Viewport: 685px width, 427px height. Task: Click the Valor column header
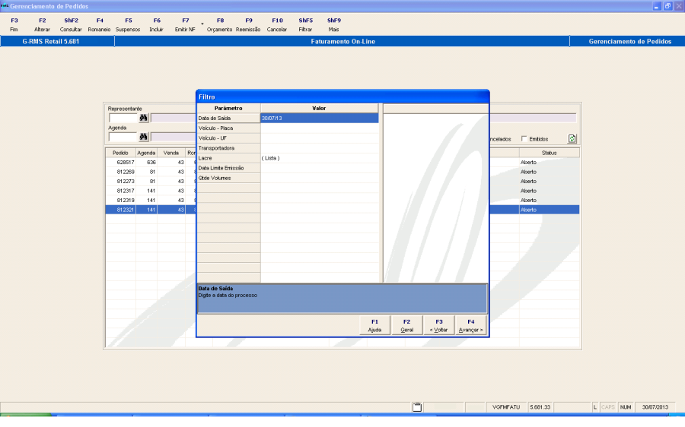click(320, 108)
